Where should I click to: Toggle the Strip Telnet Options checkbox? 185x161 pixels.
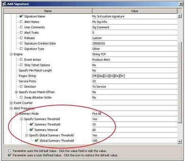[21, 65]
